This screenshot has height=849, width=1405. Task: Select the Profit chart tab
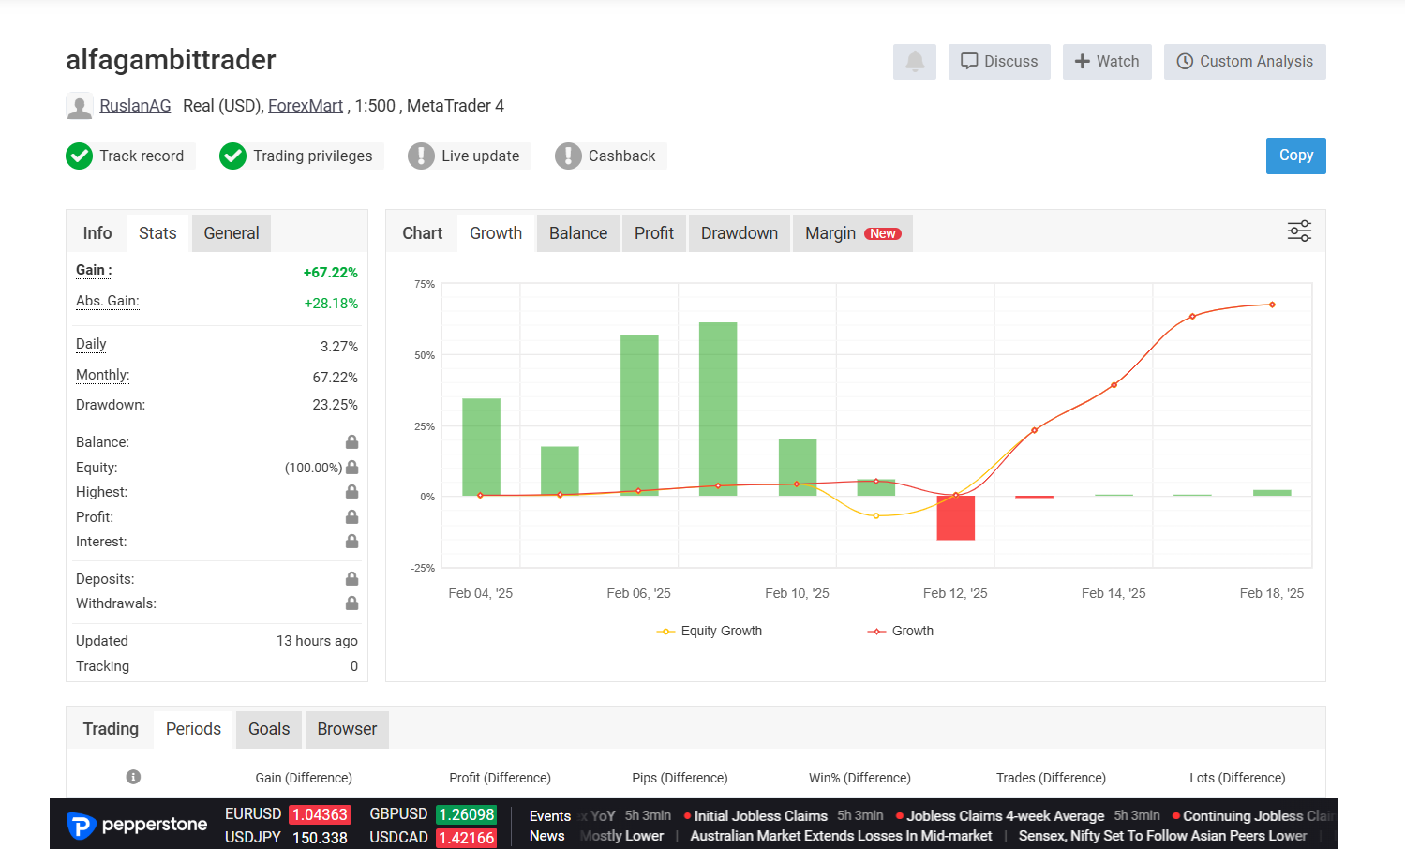(654, 233)
